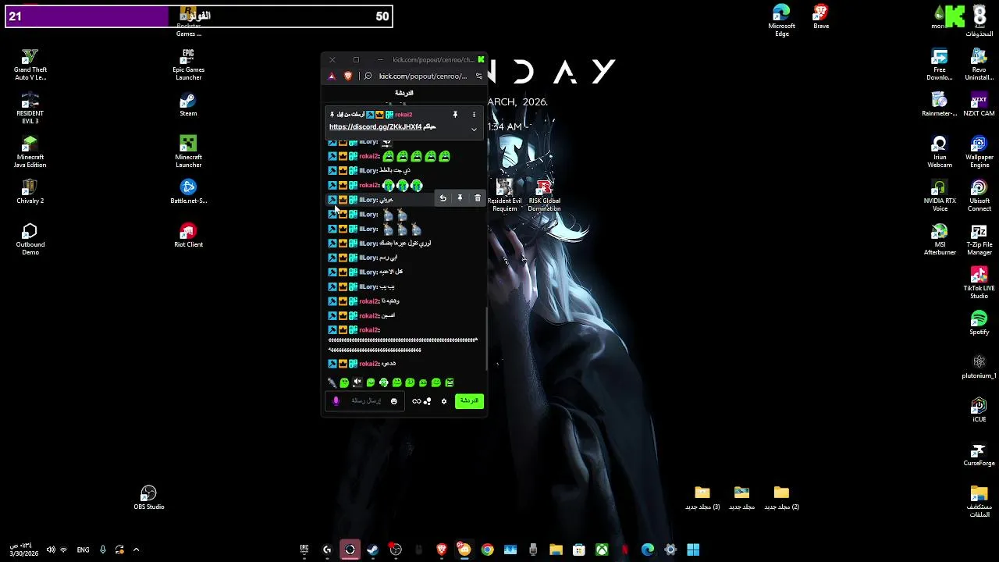
Task: Select the muted speaker emote in quick bar
Action: [x=357, y=382]
